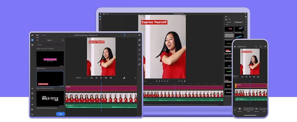Jump to previous edit point on tablet
Image resolution: width=297 pixels, height=122 pixels.
point(91,78)
